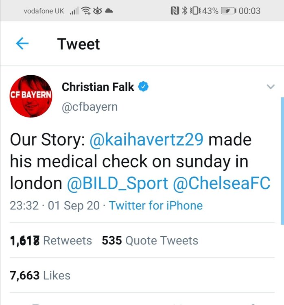Expand the tweet options chevron
Image resolution: width=284 pixels, height=305 pixels.
[x=271, y=87]
